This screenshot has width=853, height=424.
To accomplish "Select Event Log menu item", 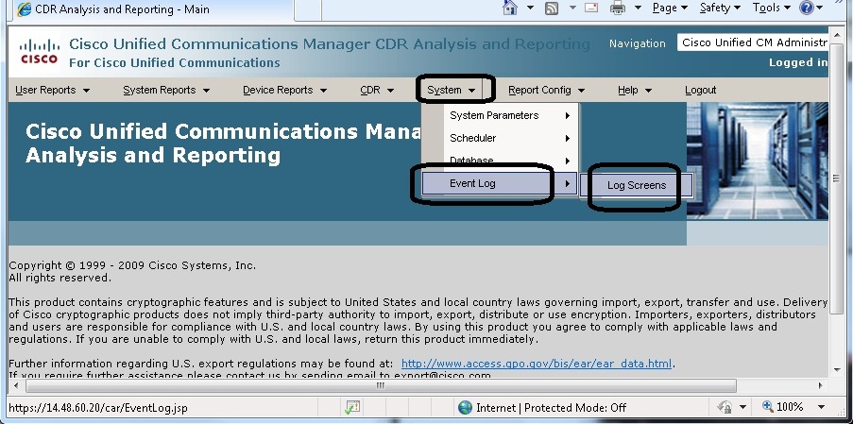I will click(501, 184).
